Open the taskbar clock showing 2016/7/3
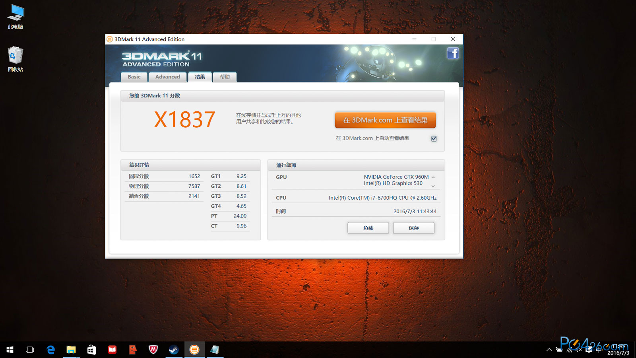 618,350
